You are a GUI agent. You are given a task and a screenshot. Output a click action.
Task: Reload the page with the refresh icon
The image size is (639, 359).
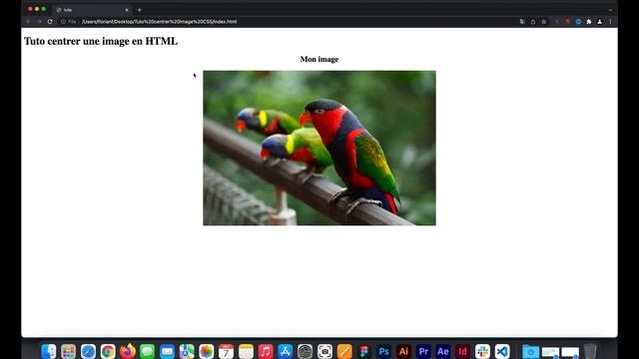(x=50, y=22)
